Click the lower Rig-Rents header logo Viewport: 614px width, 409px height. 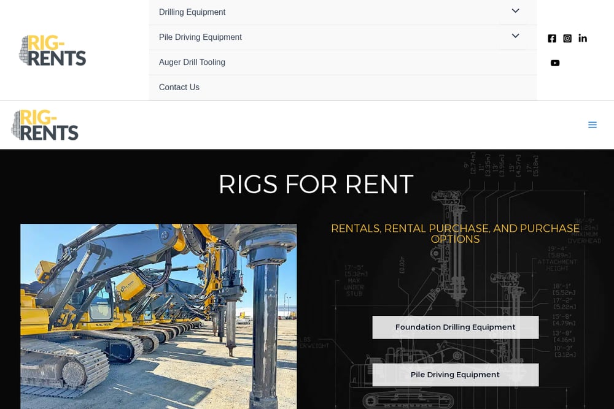(x=45, y=124)
